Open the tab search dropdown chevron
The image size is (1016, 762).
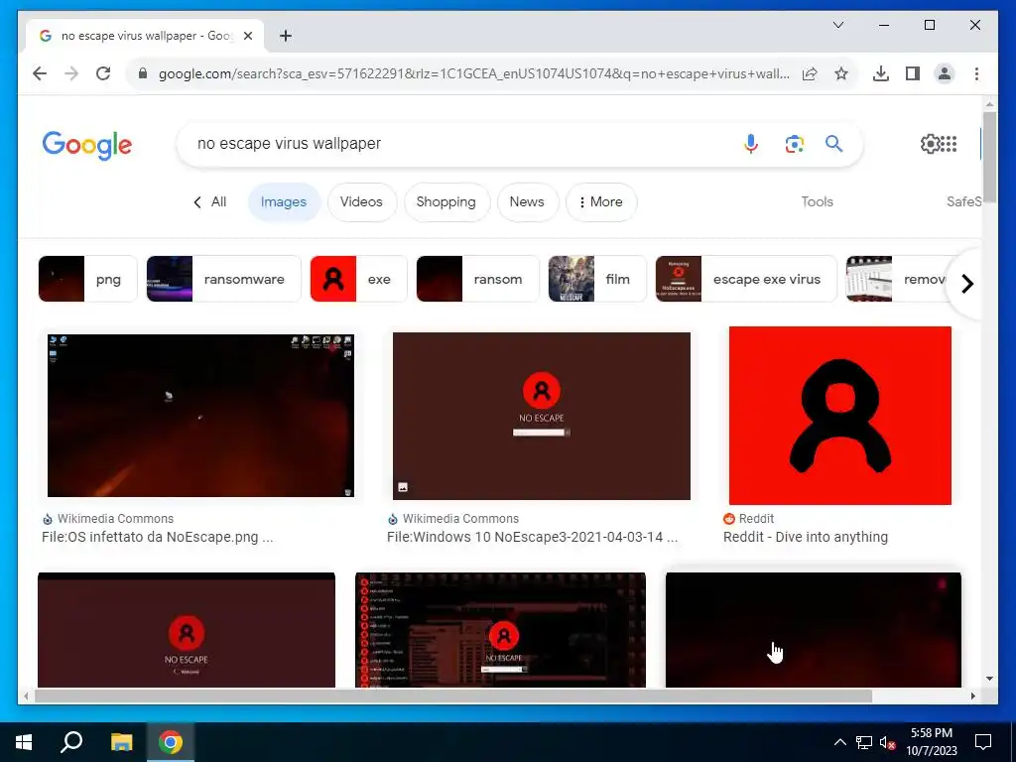tap(837, 25)
